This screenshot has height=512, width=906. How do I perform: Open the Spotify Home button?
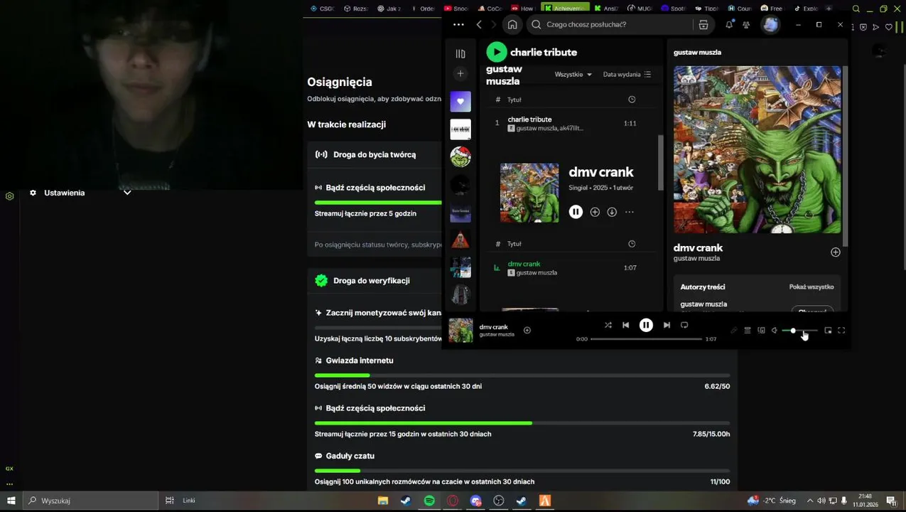(512, 24)
